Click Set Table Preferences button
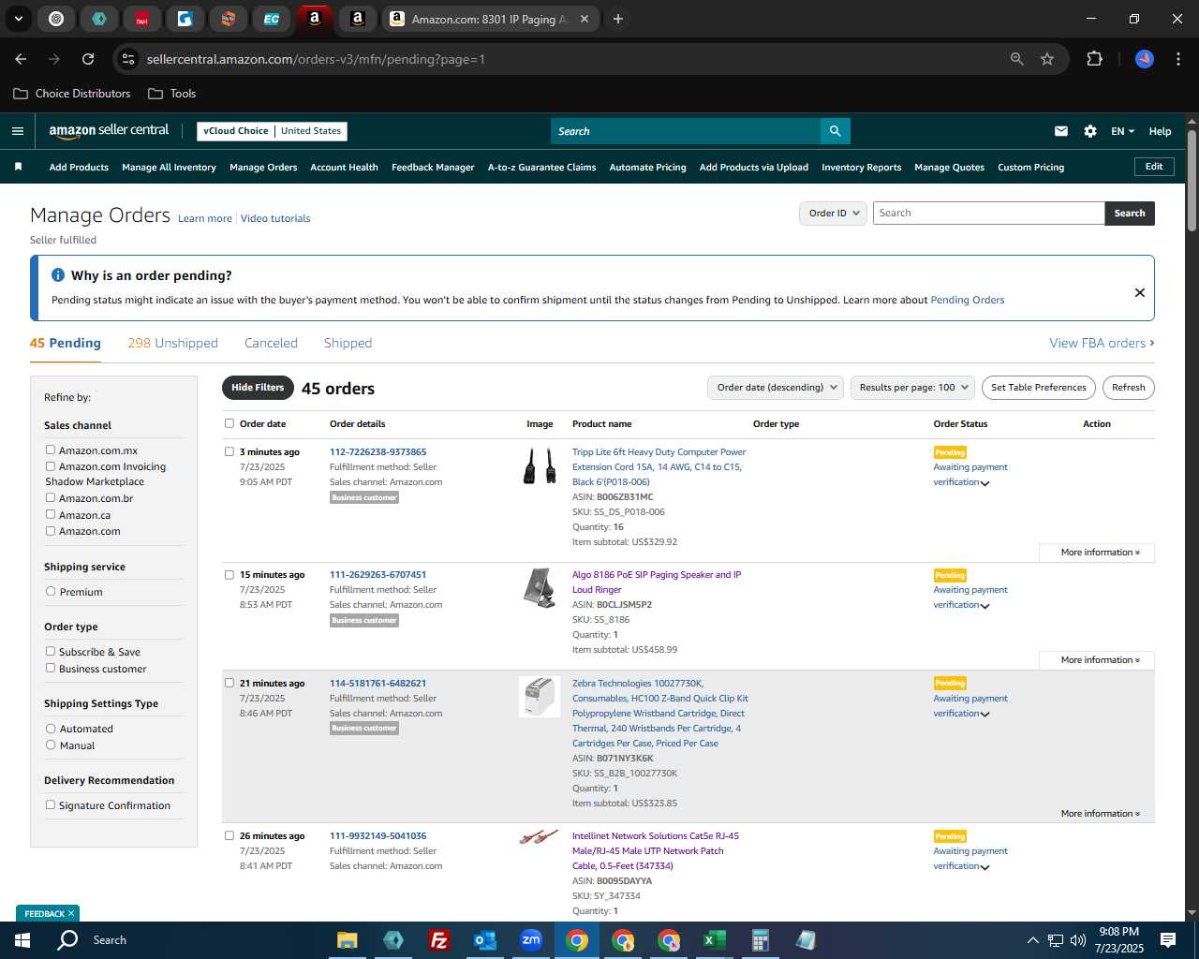Screen dimensions: 1199x959 pyautogui.click(x=1039, y=388)
